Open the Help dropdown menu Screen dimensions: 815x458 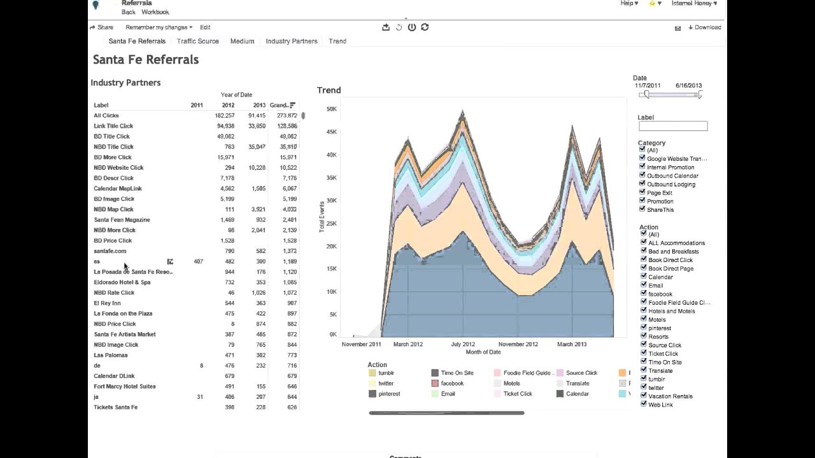(629, 3)
